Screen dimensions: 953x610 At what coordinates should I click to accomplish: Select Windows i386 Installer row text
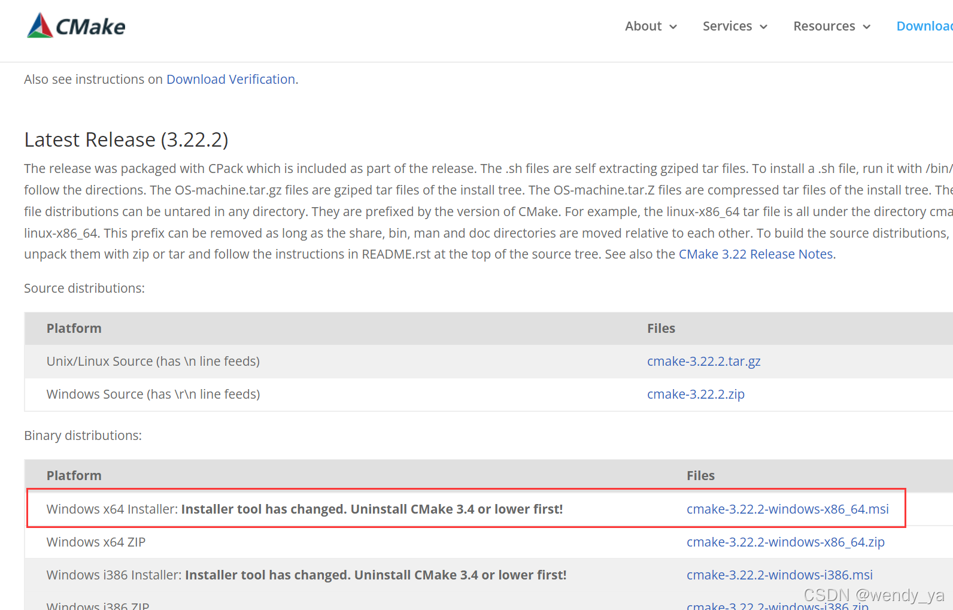click(x=306, y=575)
